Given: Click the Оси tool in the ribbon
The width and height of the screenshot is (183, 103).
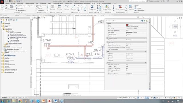Looking at the screenshot, I should point(2,7).
